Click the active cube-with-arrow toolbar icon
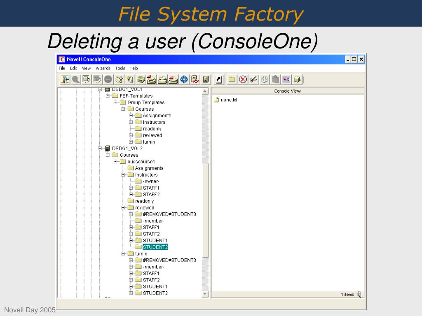The width and height of the screenshot is (422, 316). (87, 79)
